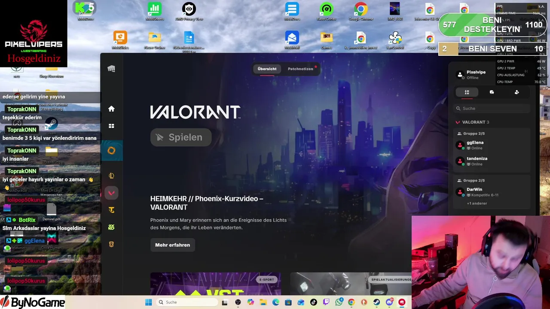This screenshot has width=550, height=309.
Task: Open Microsoft Store from the taskbar
Action: (288, 302)
